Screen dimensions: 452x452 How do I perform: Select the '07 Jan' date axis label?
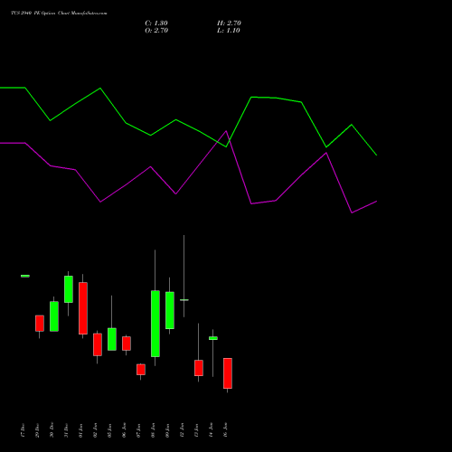point(138,430)
